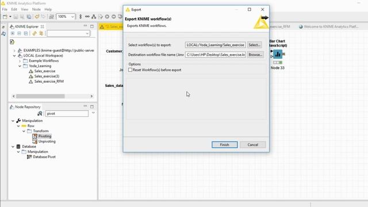Select the Sales_exercise workflow in the explorer

coord(45,71)
